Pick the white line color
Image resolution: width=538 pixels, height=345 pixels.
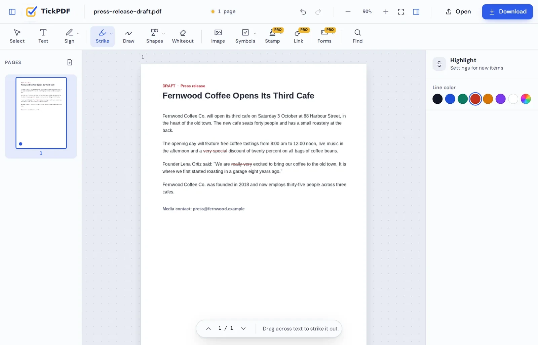coord(513,99)
